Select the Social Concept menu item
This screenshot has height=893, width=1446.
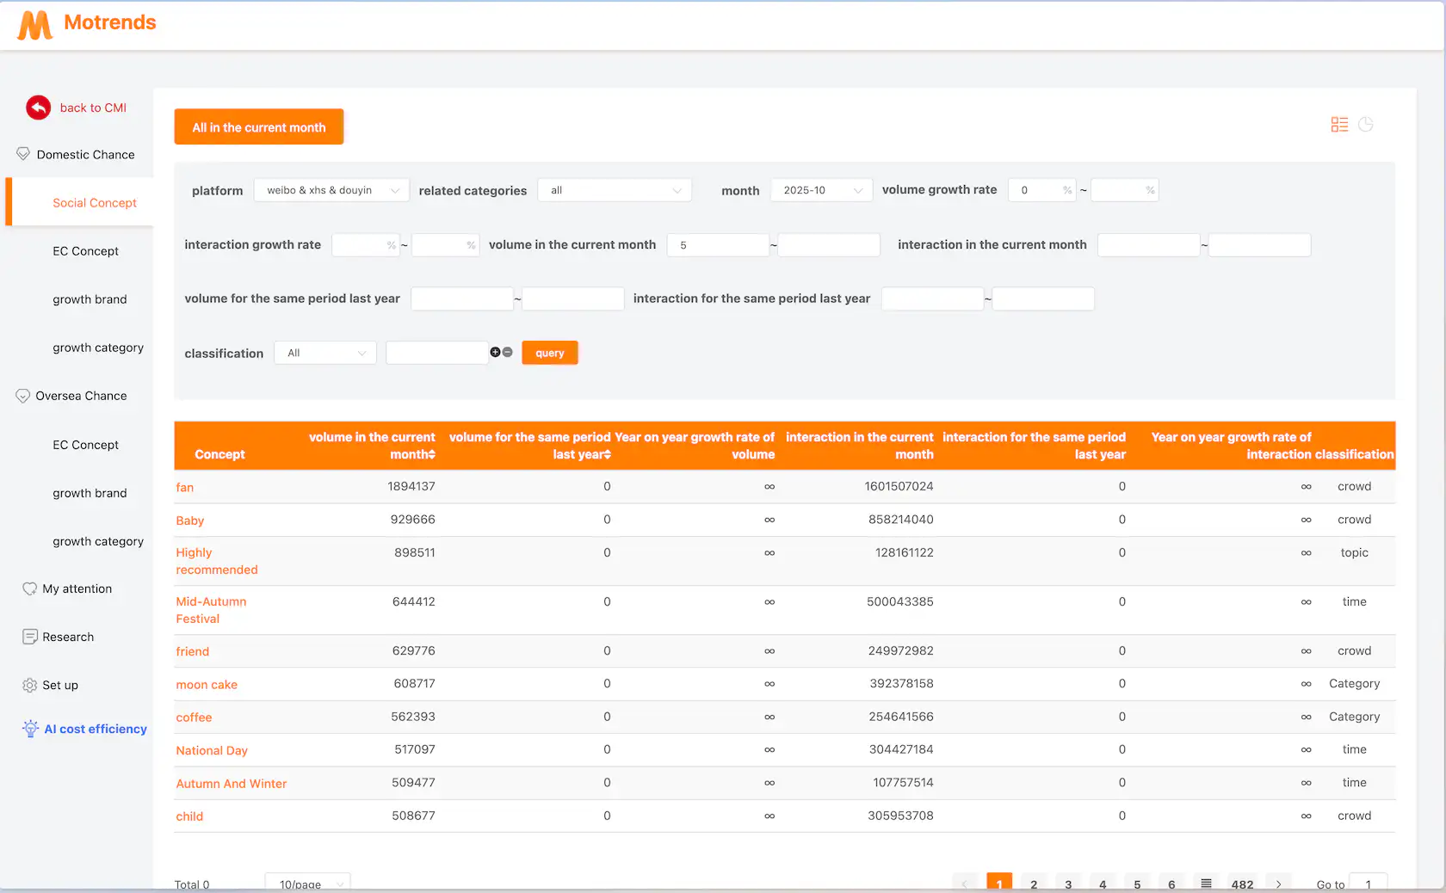[x=95, y=202]
